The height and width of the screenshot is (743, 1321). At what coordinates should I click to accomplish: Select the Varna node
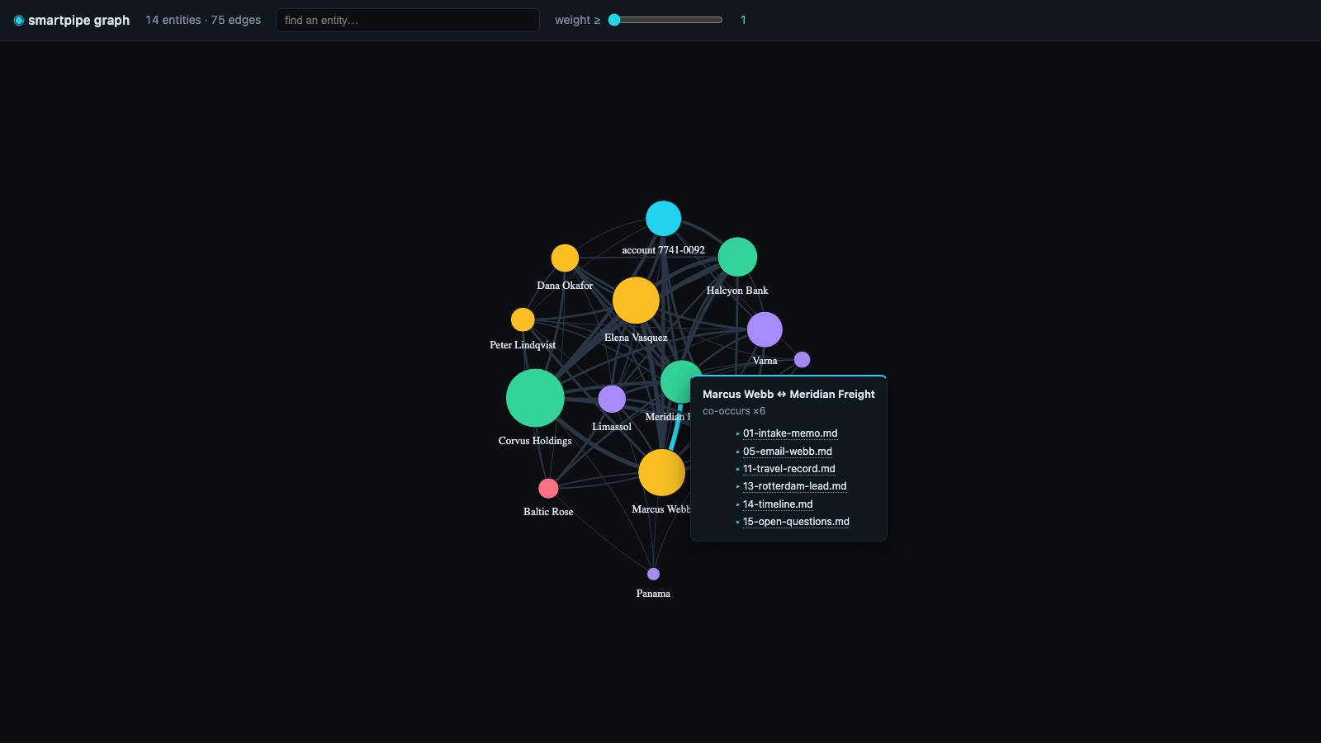click(765, 329)
